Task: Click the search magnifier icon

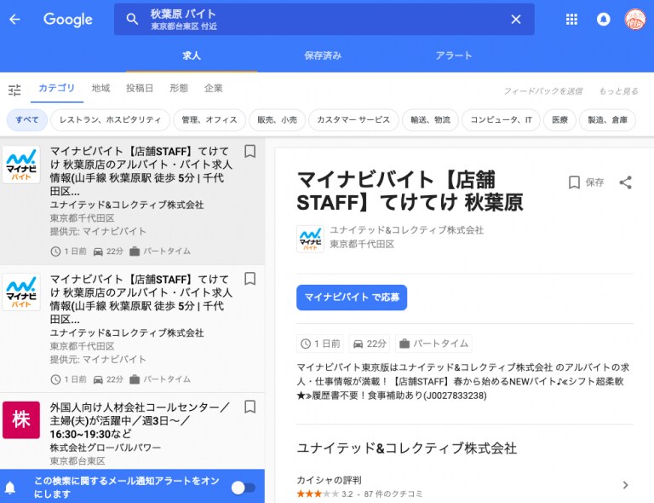Action: click(x=132, y=20)
